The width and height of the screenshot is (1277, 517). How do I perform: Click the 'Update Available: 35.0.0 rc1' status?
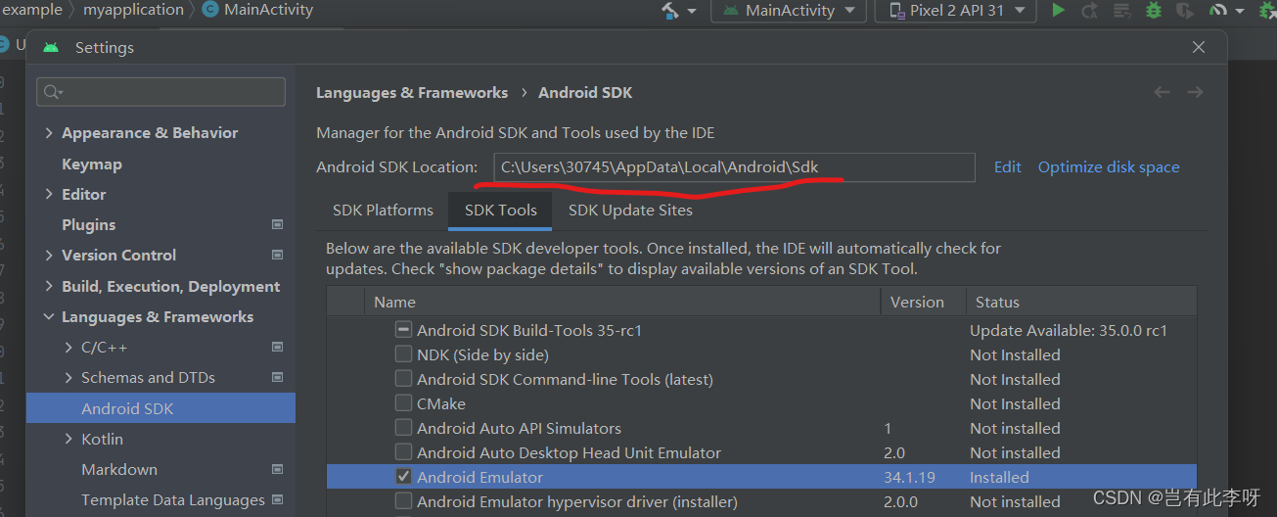click(1069, 330)
